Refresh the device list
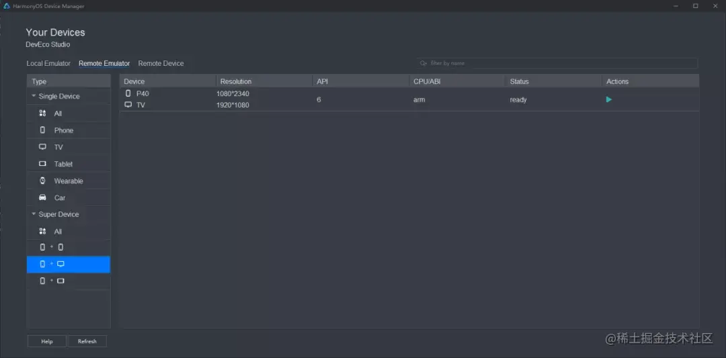This screenshot has width=726, height=358. (87, 341)
